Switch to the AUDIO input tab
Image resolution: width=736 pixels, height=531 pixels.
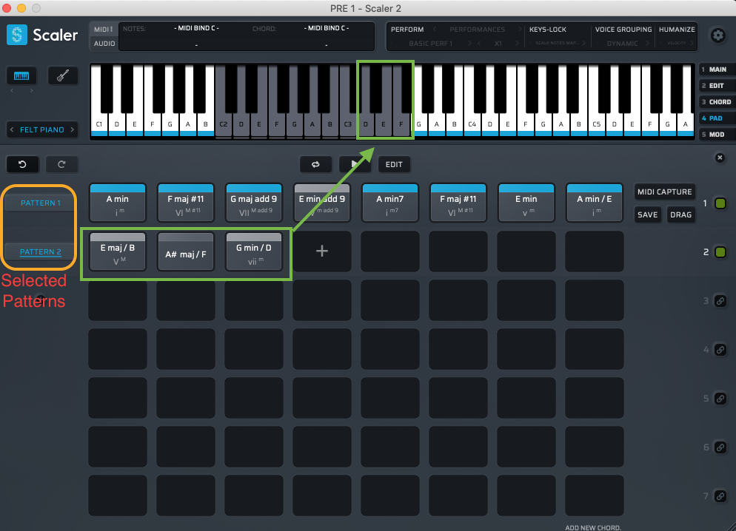coord(104,44)
